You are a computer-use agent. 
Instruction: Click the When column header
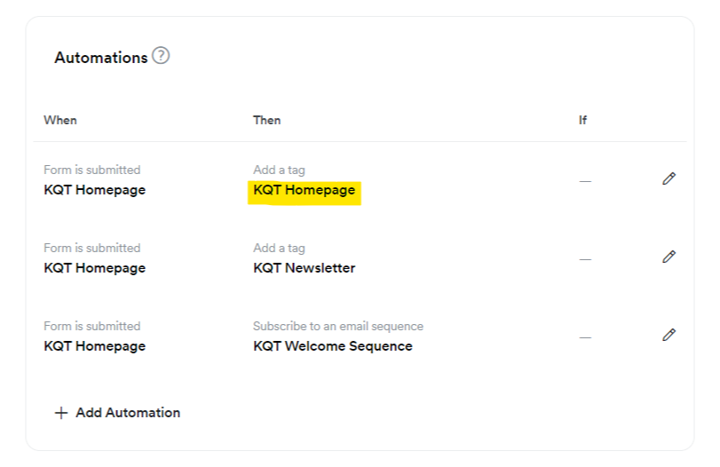click(60, 120)
